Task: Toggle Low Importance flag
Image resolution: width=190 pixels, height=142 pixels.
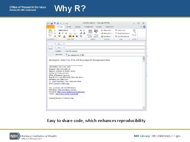Action: pos(122,36)
